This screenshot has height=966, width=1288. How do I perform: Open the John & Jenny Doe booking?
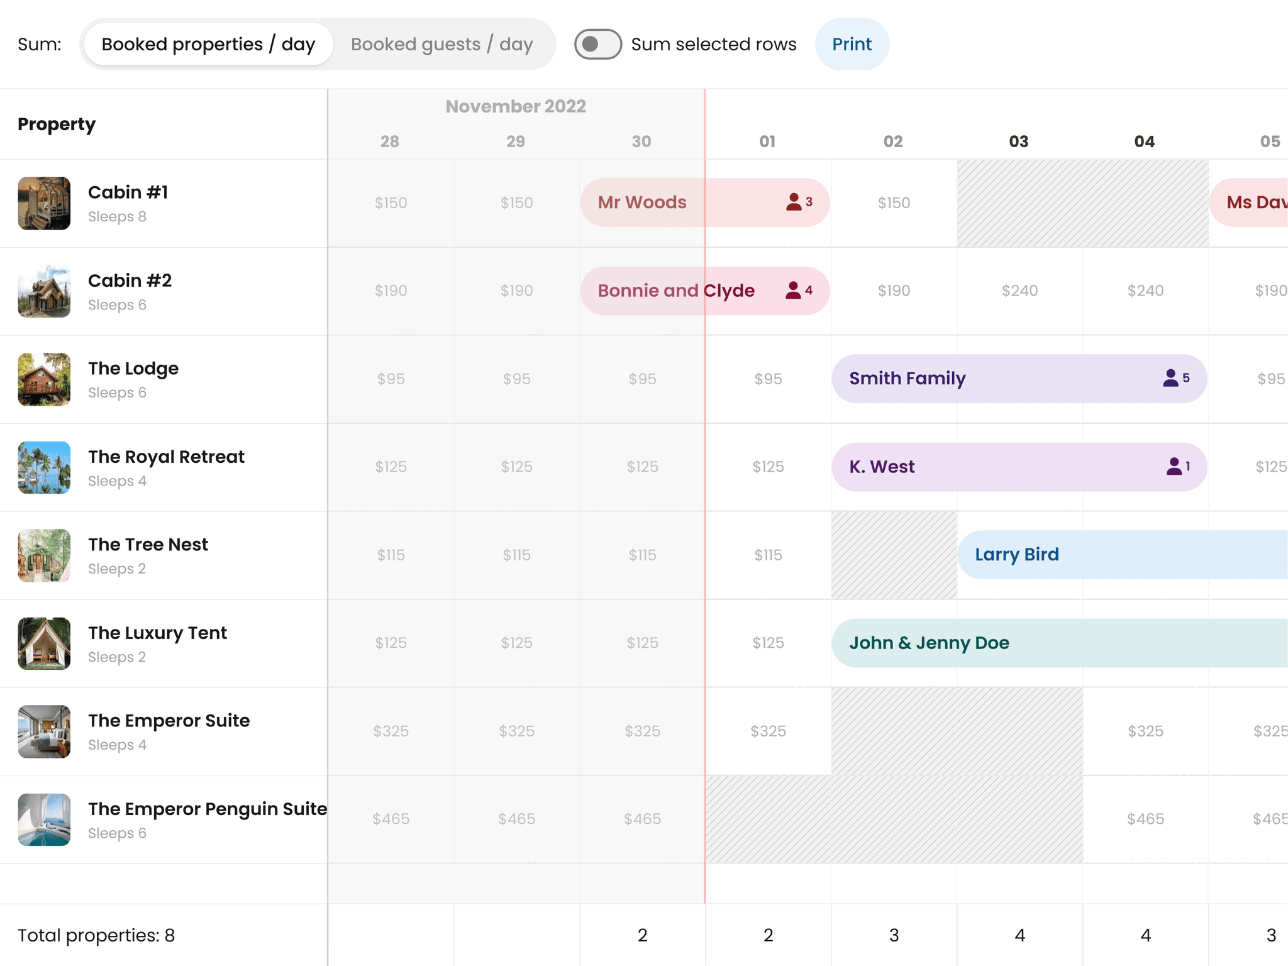tap(929, 643)
